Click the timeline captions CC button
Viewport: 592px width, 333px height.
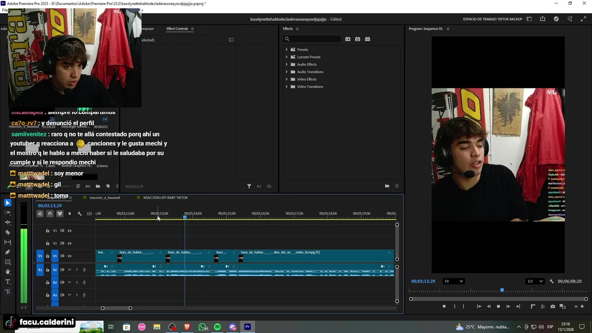pyautogui.click(x=89, y=214)
